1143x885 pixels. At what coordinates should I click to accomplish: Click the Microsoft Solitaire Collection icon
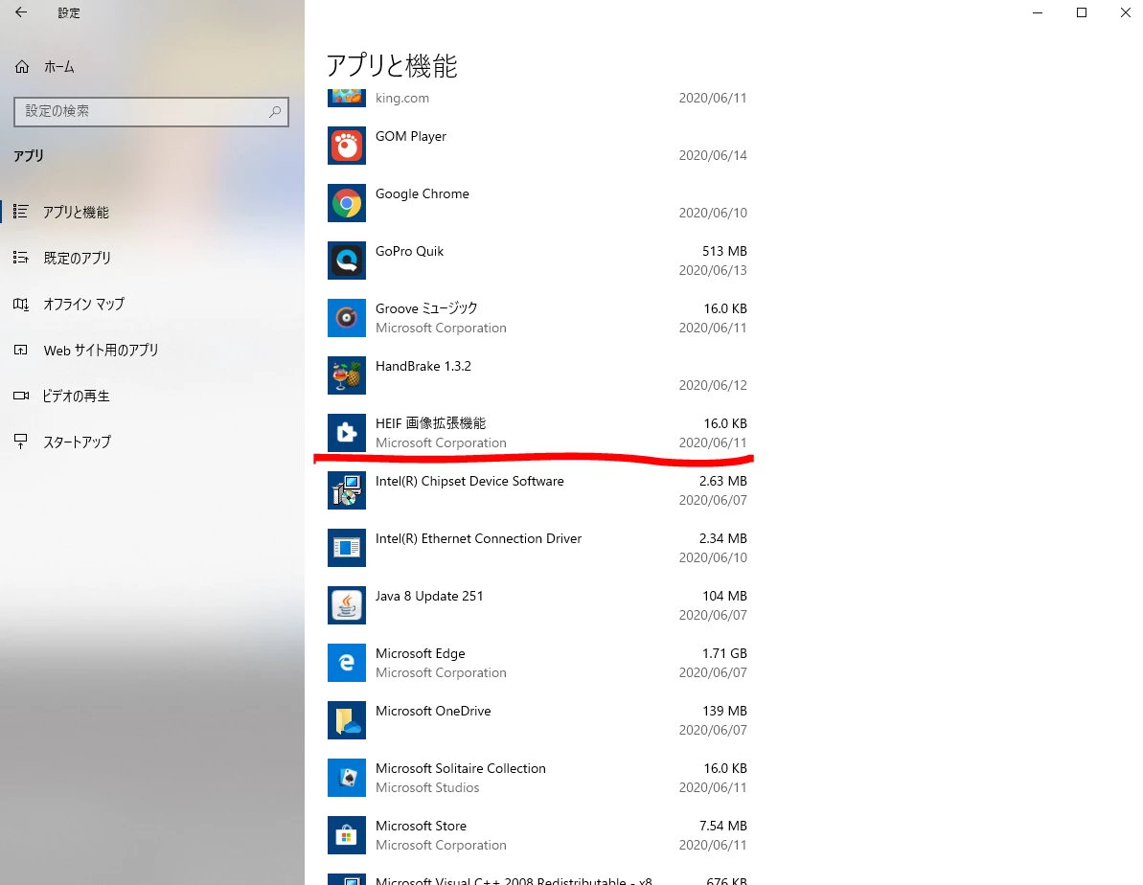pyautogui.click(x=346, y=777)
